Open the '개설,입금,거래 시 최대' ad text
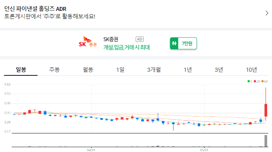This screenshot has width=272, height=152. (126, 47)
